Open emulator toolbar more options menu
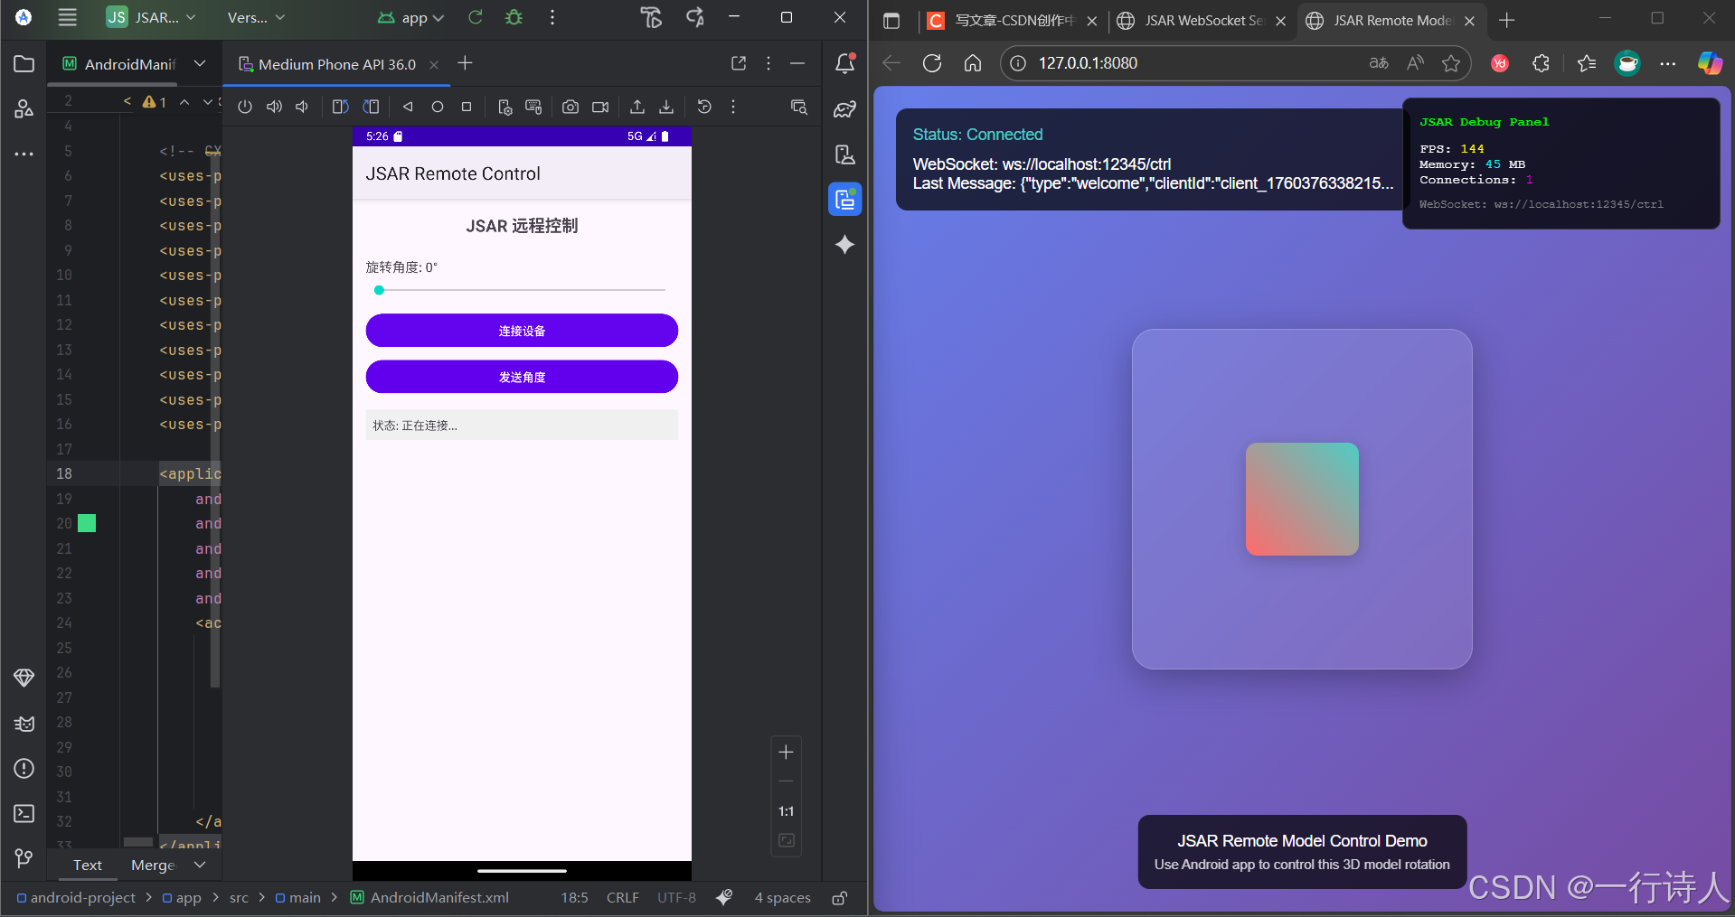This screenshot has width=1735, height=917. [733, 107]
